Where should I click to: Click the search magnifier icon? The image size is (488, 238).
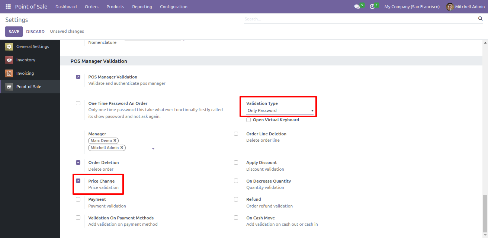point(480,19)
